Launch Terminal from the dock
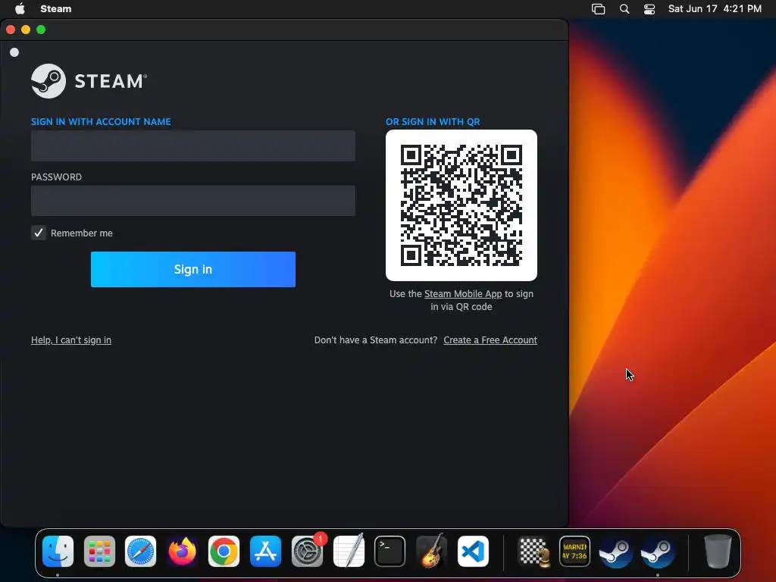This screenshot has width=776, height=582. (x=390, y=552)
